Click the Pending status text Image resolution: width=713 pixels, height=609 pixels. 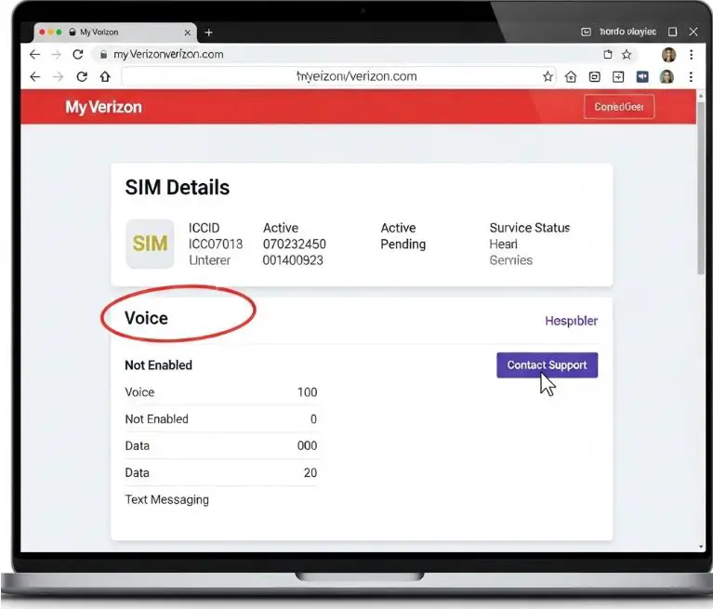(x=403, y=245)
